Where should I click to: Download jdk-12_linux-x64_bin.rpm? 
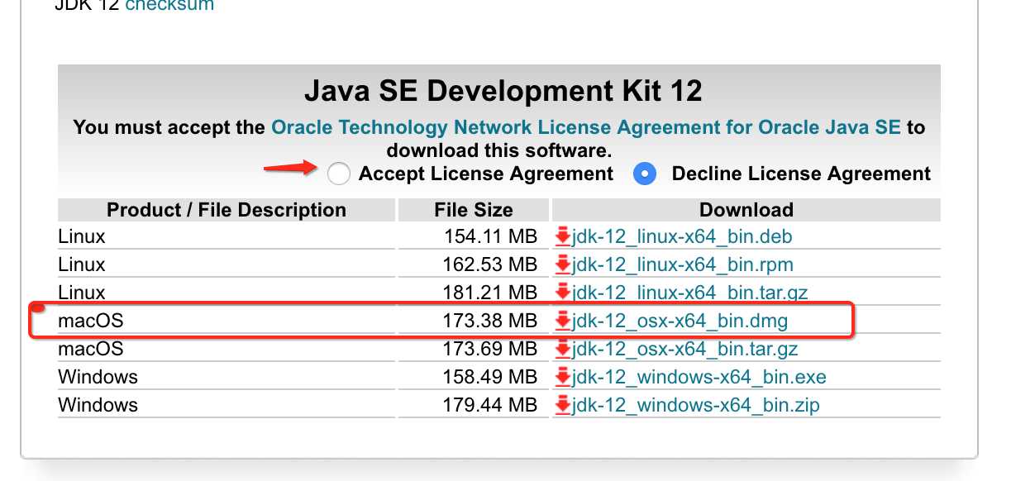[683, 265]
